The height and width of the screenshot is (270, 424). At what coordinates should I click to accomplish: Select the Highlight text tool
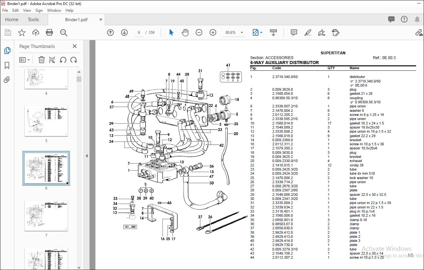[308, 33]
